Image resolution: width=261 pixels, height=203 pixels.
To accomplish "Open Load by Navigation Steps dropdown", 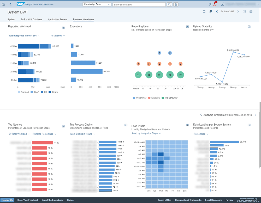I will [x=146, y=133].
